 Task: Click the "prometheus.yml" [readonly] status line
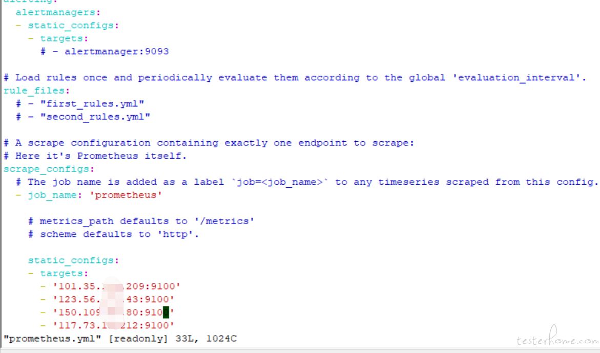[x=120, y=339]
